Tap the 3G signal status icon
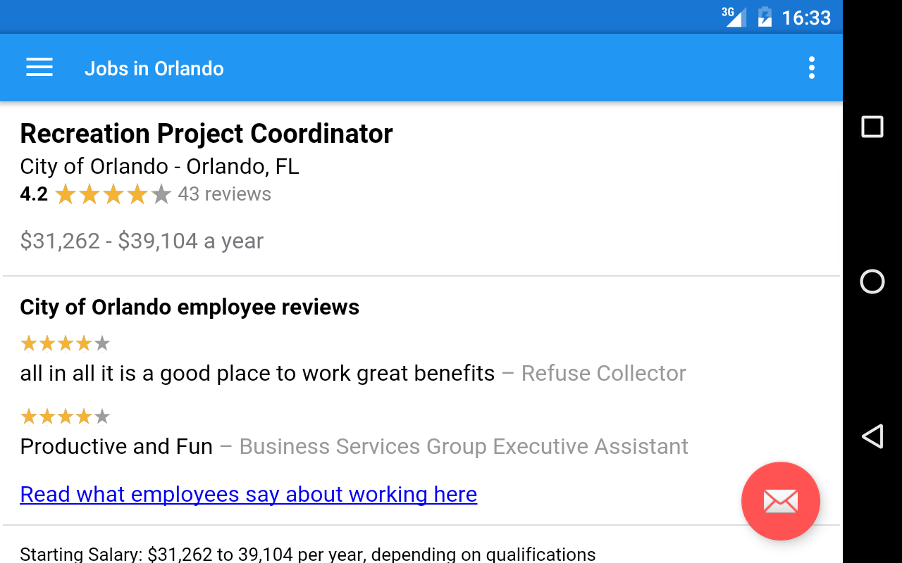 734,16
